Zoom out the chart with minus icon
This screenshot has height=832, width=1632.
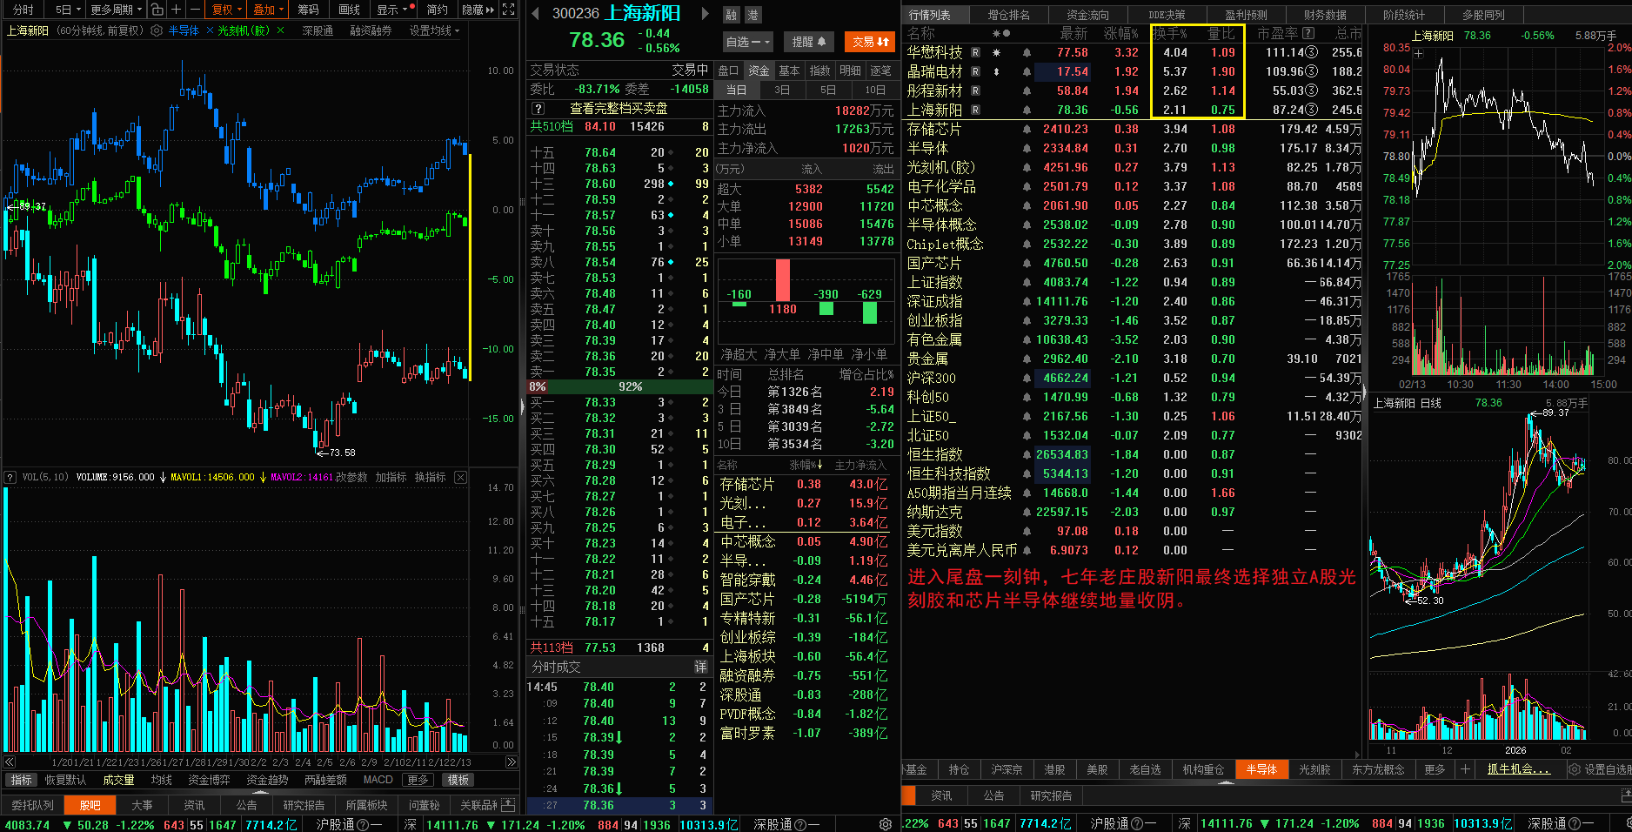[x=195, y=10]
